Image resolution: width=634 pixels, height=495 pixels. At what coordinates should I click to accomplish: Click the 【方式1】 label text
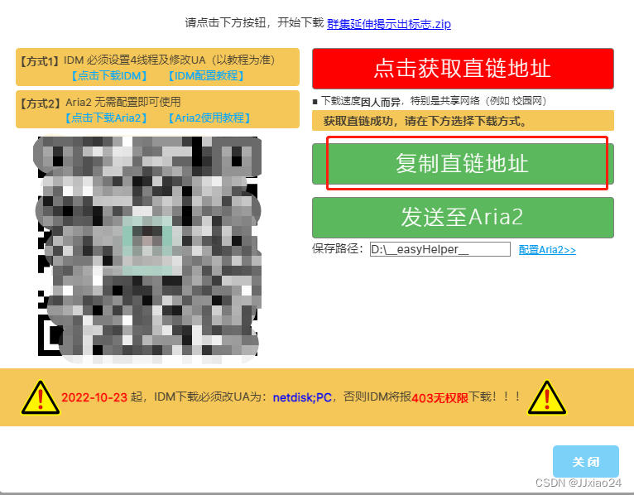point(40,61)
